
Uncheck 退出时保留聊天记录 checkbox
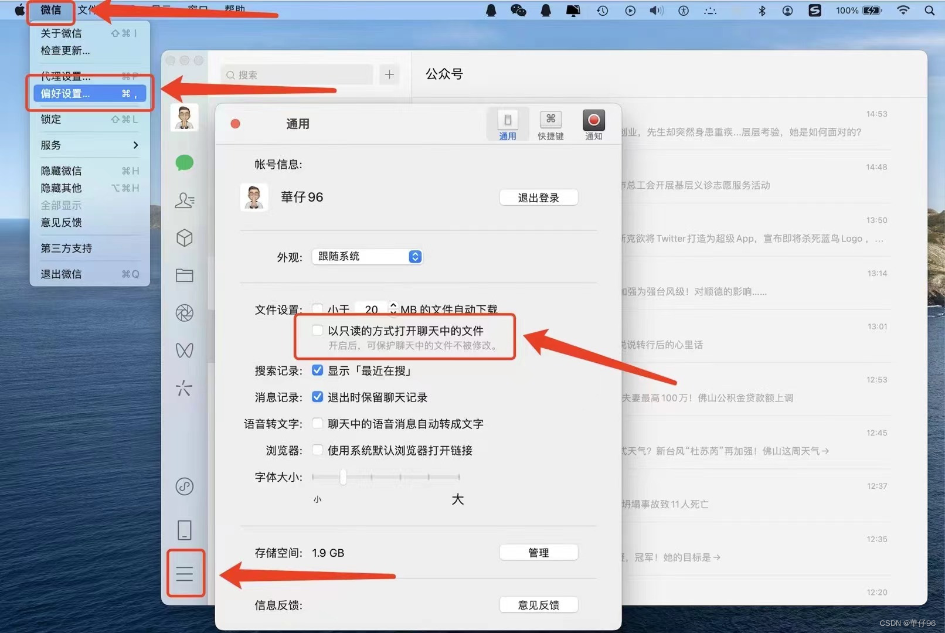tap(317, 397)
